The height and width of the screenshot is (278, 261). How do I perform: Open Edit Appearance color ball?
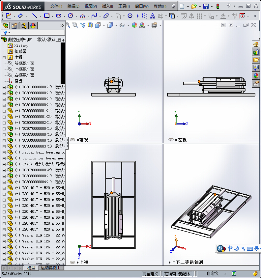(x=134, y=25)
